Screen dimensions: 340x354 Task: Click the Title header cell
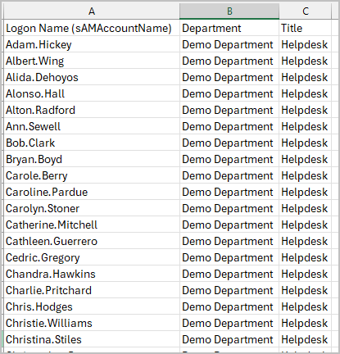pos(305,28)
